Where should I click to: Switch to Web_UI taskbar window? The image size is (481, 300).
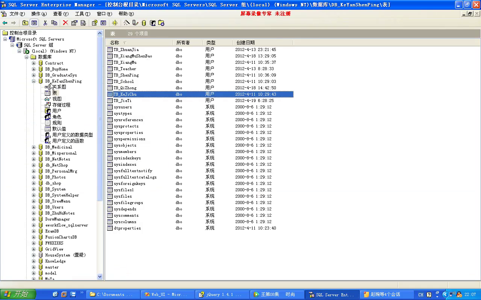coord(168,294)
